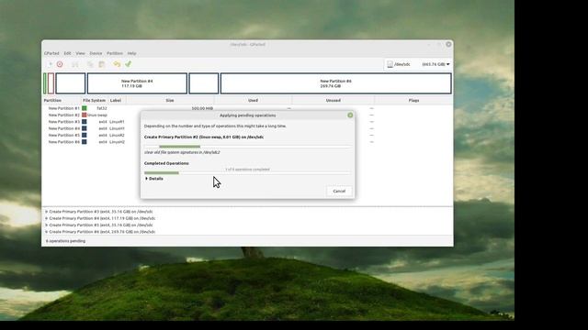Image resolution: width=588 pixels, height=330 pixels.
Task: Sort by the Used column header
Action: coord(254,101)
